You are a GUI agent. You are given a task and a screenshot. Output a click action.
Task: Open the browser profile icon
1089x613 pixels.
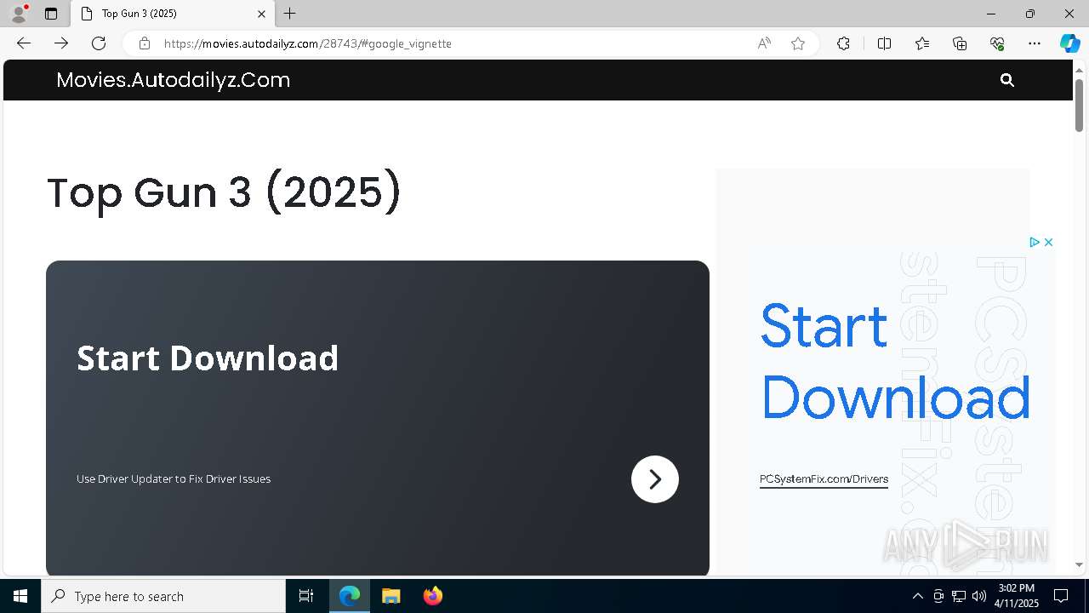click(x=19, y=14)
